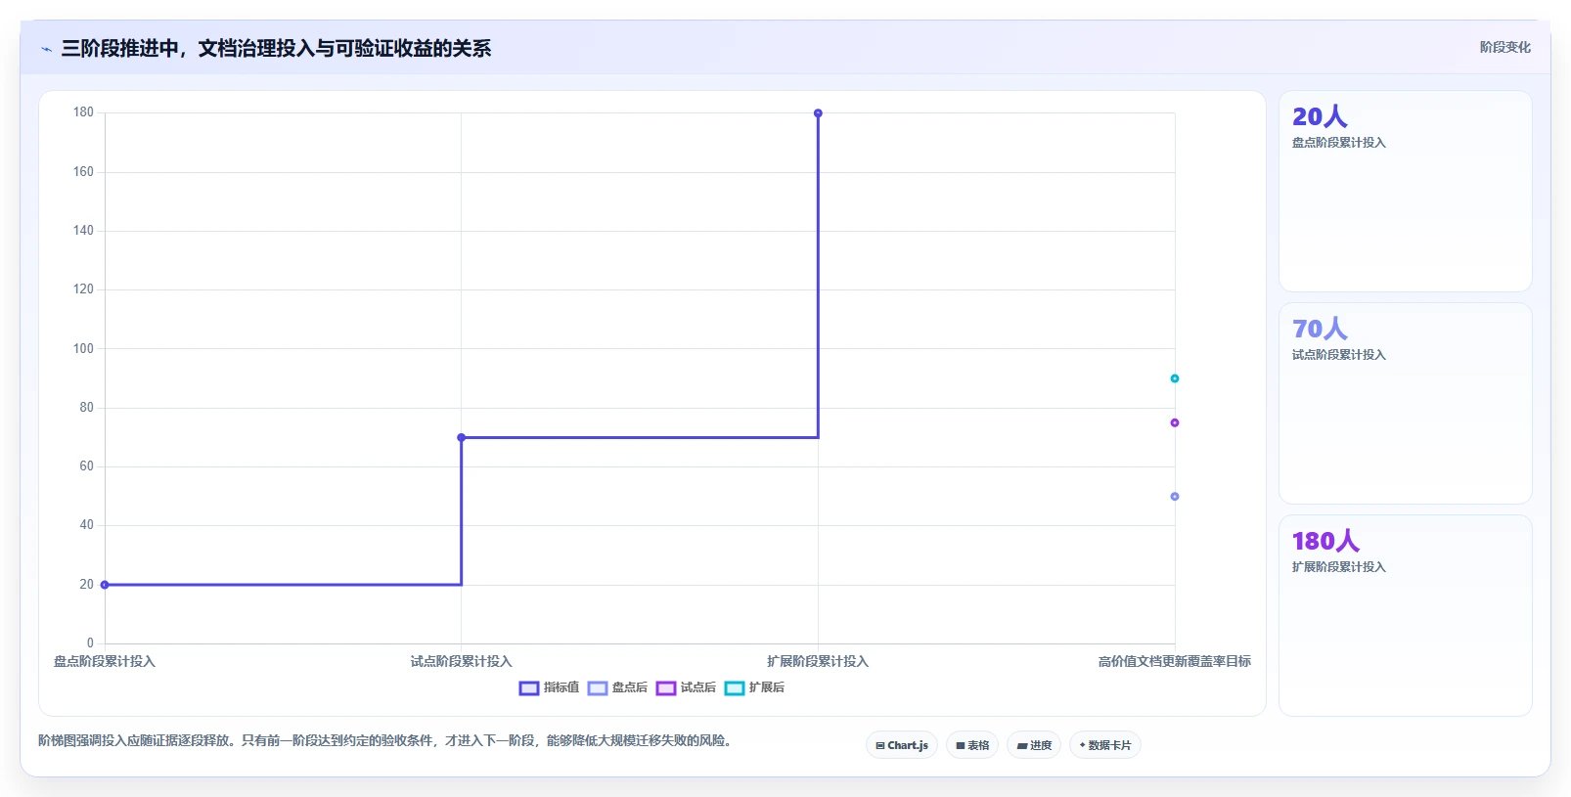Toggle the 盘点后 legend swatch
Screen dimensions: 1571x797
598,688
